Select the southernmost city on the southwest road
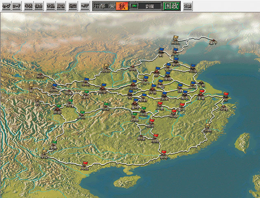Viewport: 260px width, 198px height. [84, 167]
